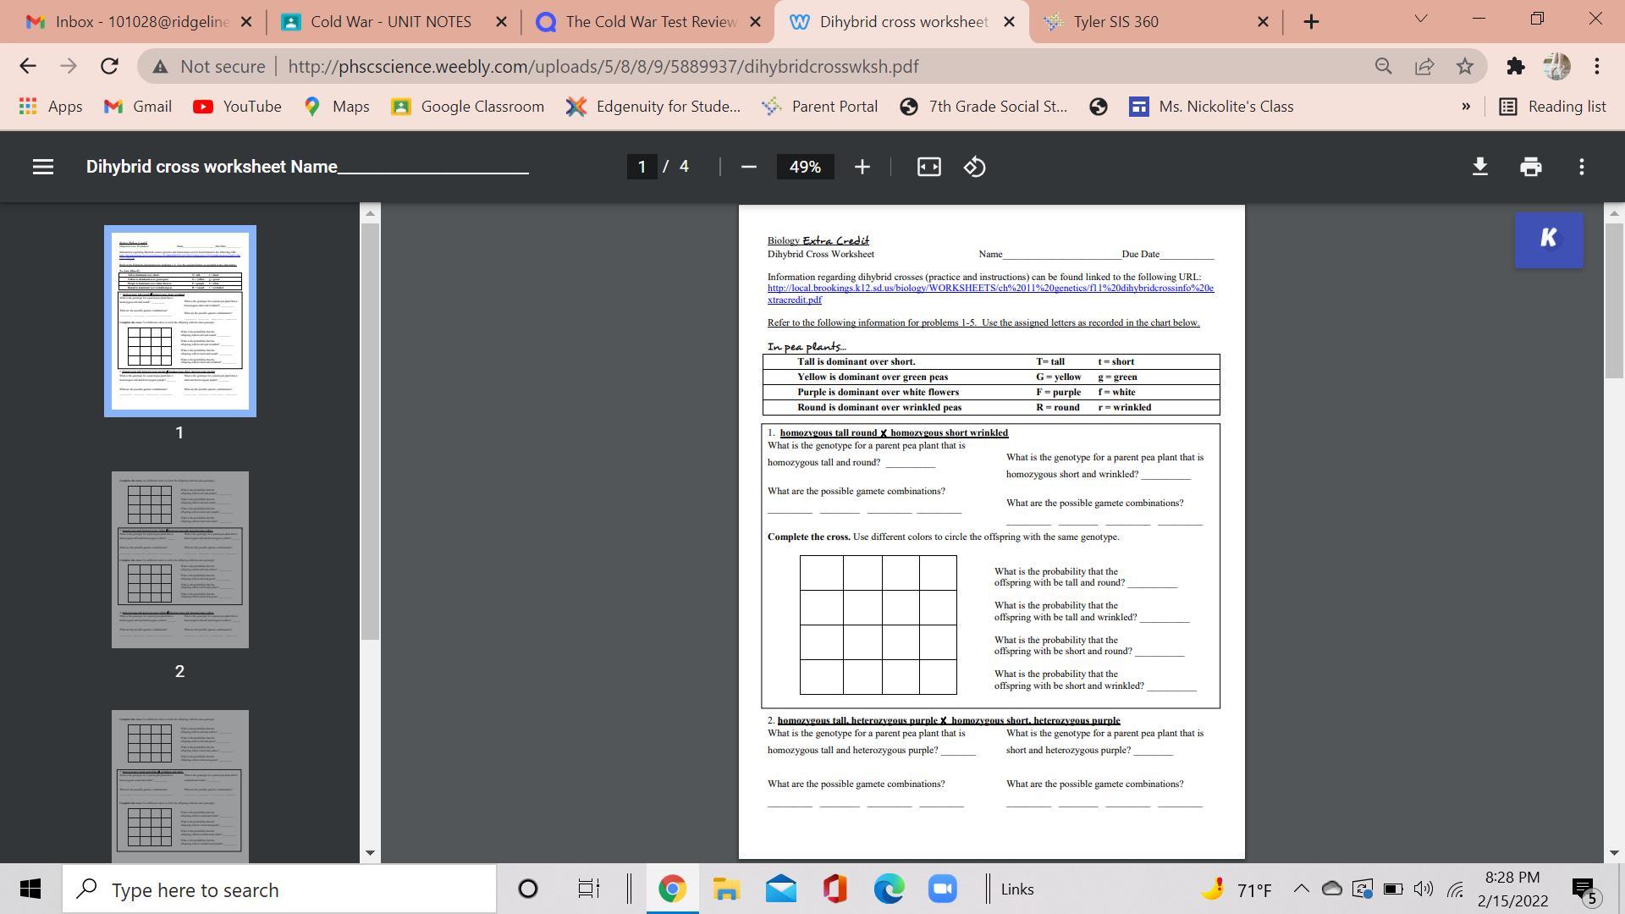Print the dihybrid cross worksheet
Viewport: 1625px width, 914px height.
point(1530,167)
